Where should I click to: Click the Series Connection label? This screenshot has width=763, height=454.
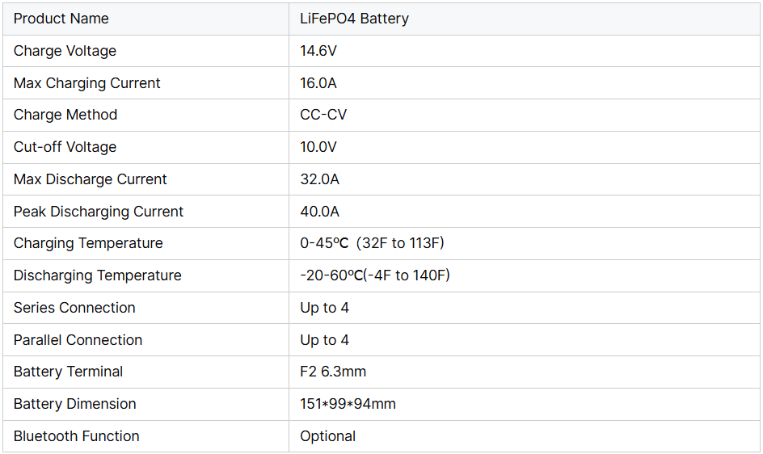74,308
